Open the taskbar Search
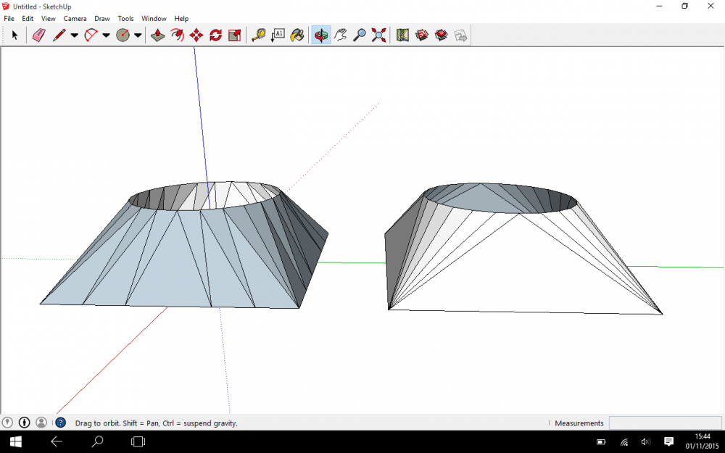Image resolution: width=725 pixels, height=453 pixels. point(97,442)
